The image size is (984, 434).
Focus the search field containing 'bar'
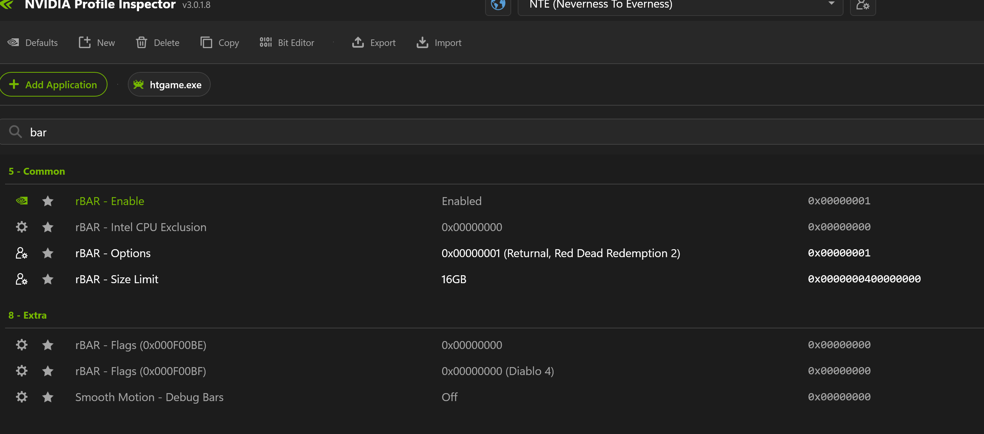(x=492, y=132)
